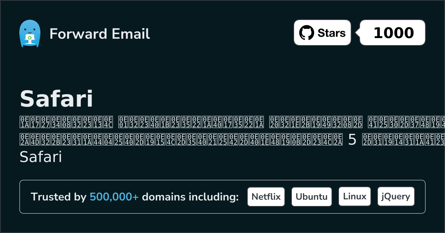Select the Ubuntu brand badge
The height and width of the screenshot is (233, 445).
pos(311,196)
